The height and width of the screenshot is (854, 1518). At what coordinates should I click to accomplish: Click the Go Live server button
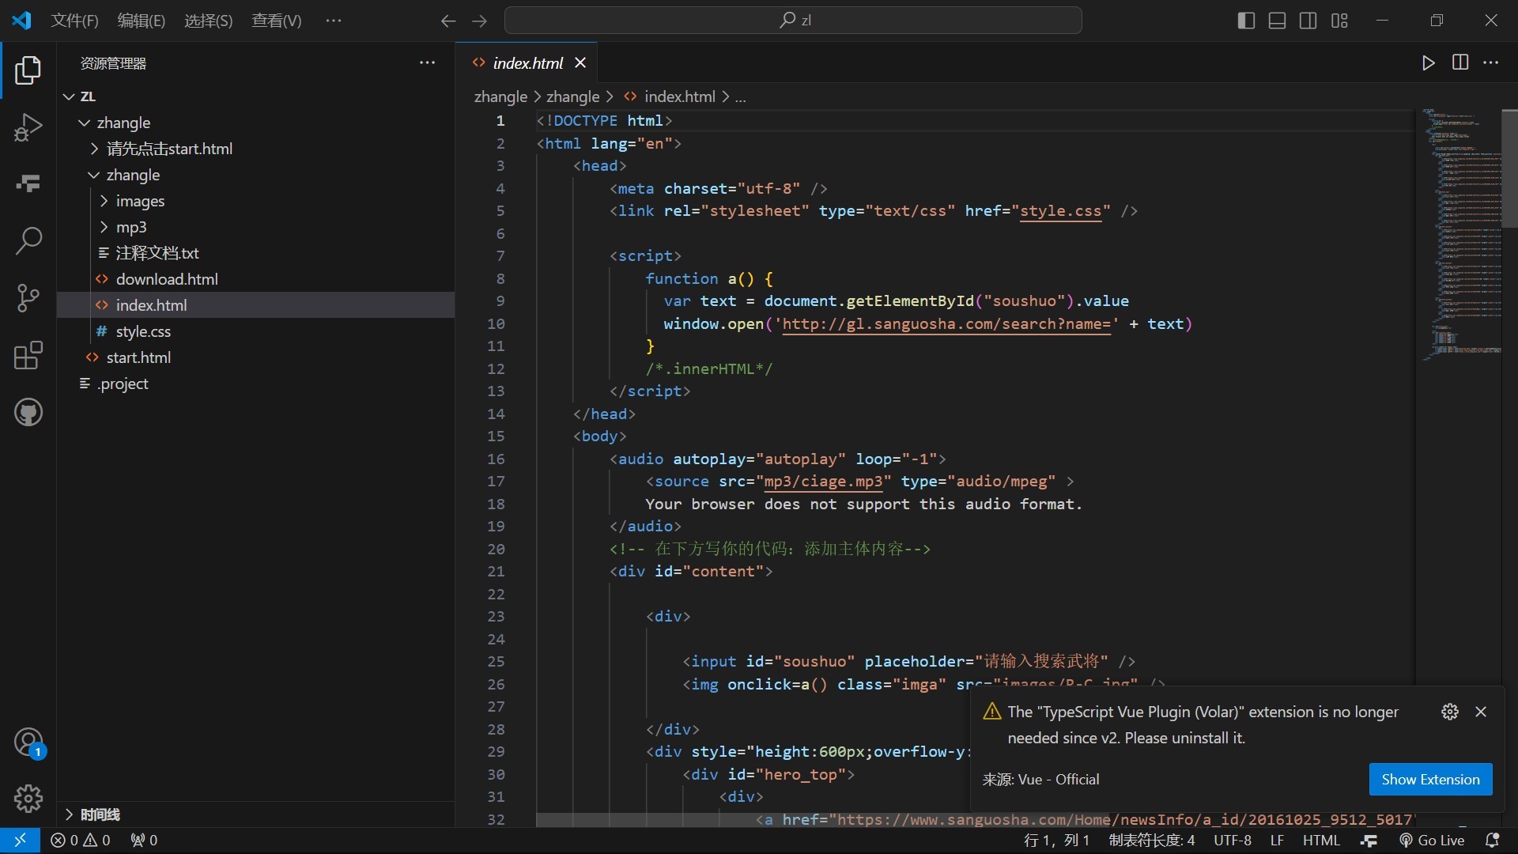(x=1432, y=841)
